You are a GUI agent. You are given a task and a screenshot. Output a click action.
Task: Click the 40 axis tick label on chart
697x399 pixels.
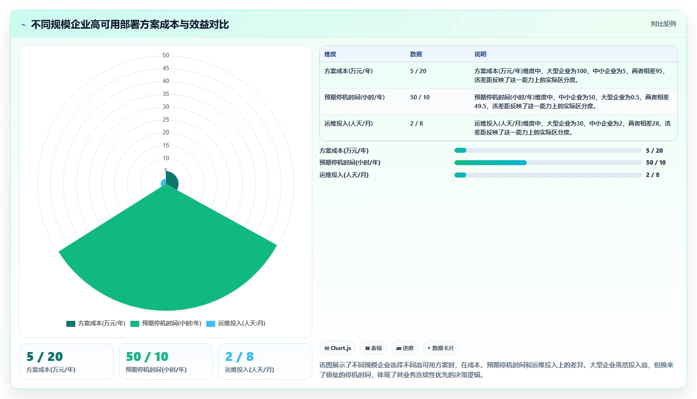pyautogui.click(x=166, y=81)
